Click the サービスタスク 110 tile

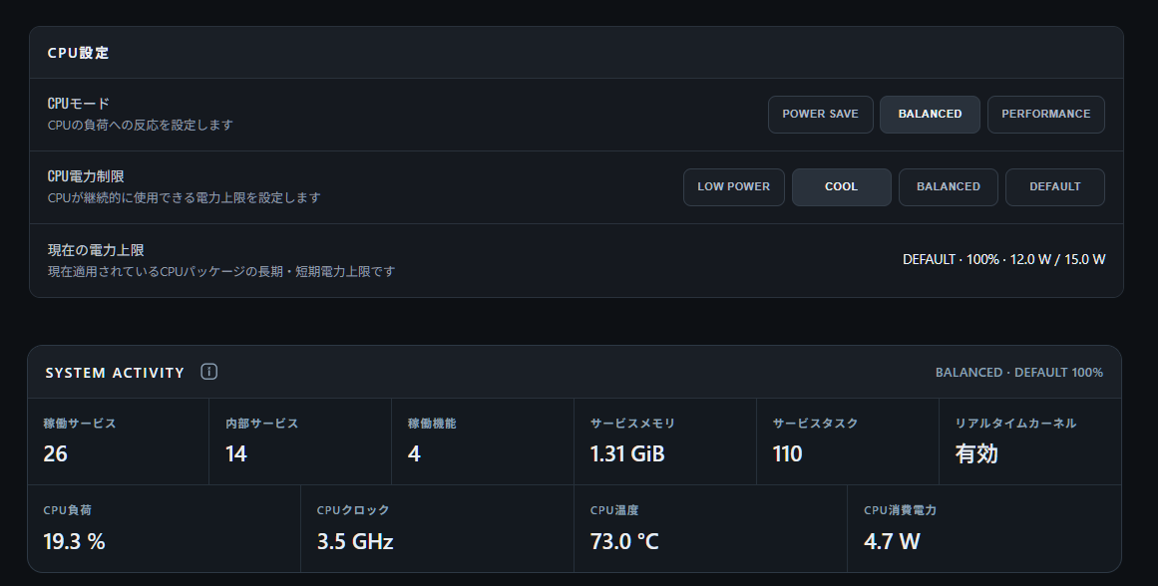click(x=848, y=441)
